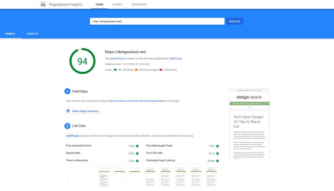Click the green 94 score gauge
334x191 pixels.
(82, 61)
